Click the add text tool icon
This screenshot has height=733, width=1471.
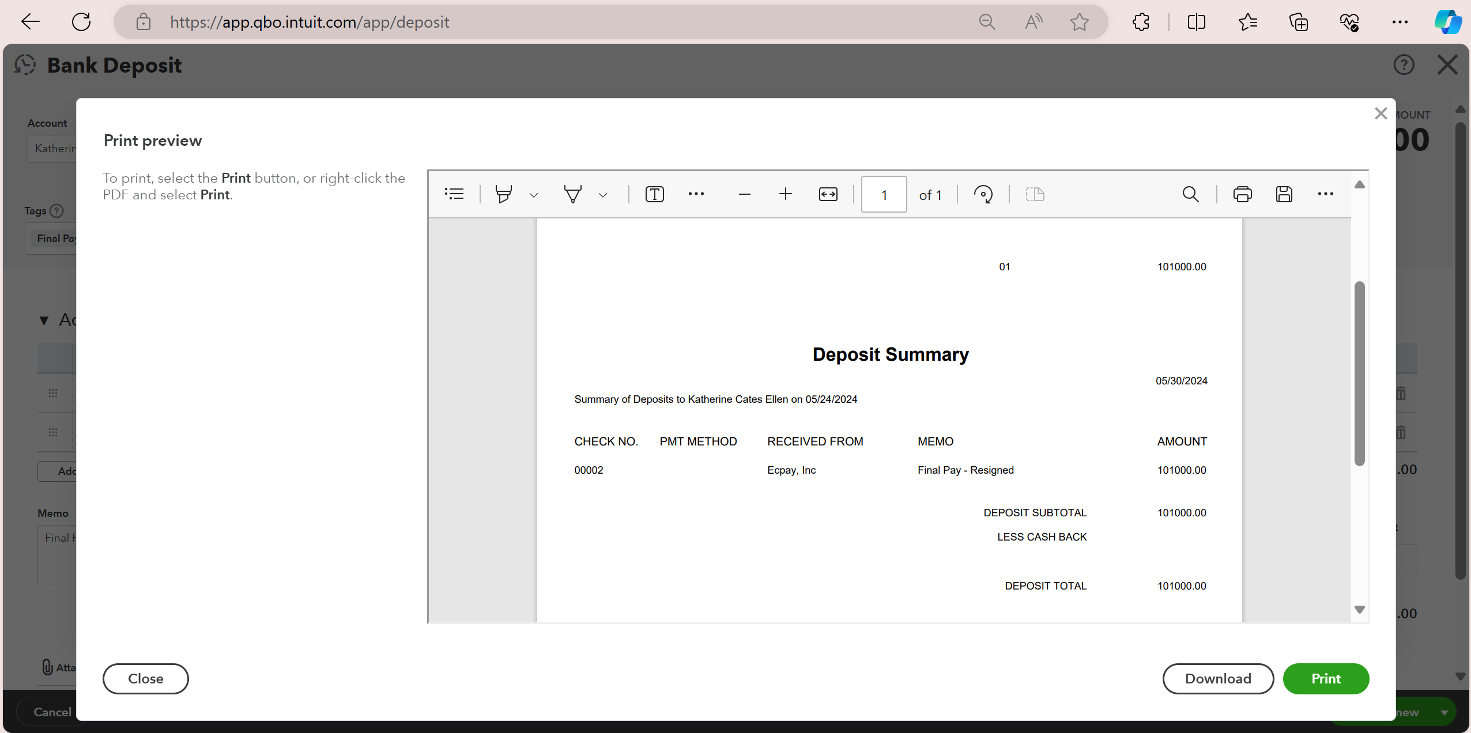pos(654,194)
